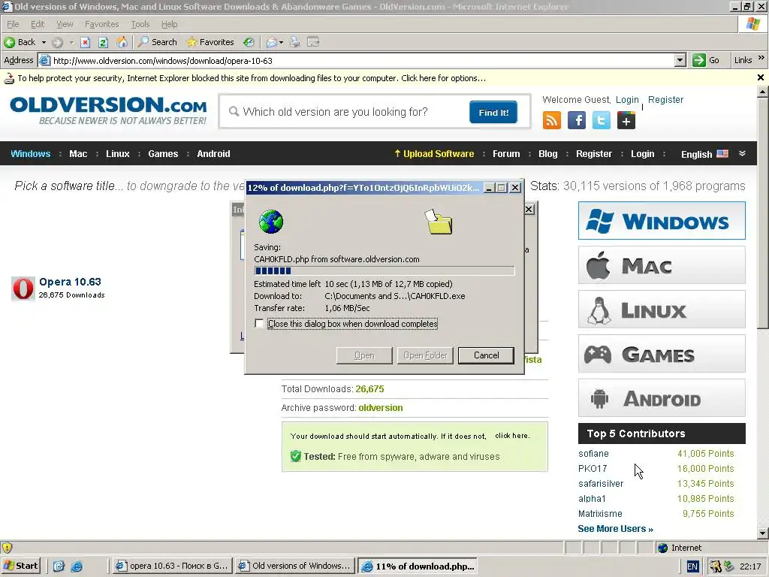This screenshot has height=577, width=769.
Task: Click the Back arrow icon in toolbar
Action: [9, 42]
